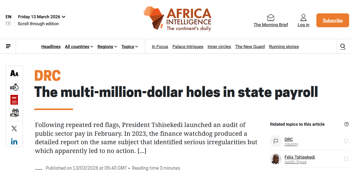The height and width of the screenshot is (172, 353).
Task: Click the orange Subscribe button
Action: [x=333, y=21]
